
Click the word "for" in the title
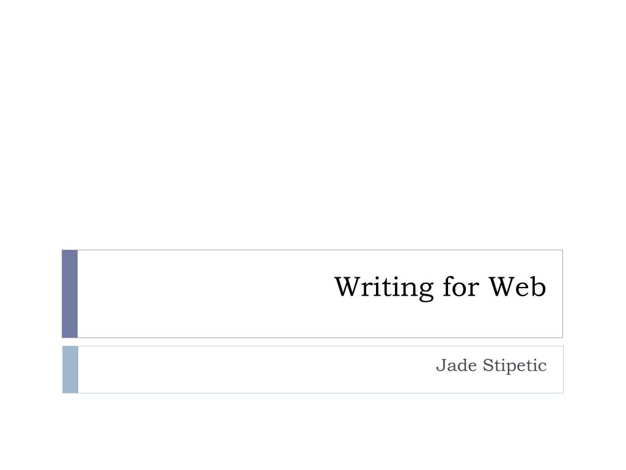pyautogui.click(x=461, y=286)
